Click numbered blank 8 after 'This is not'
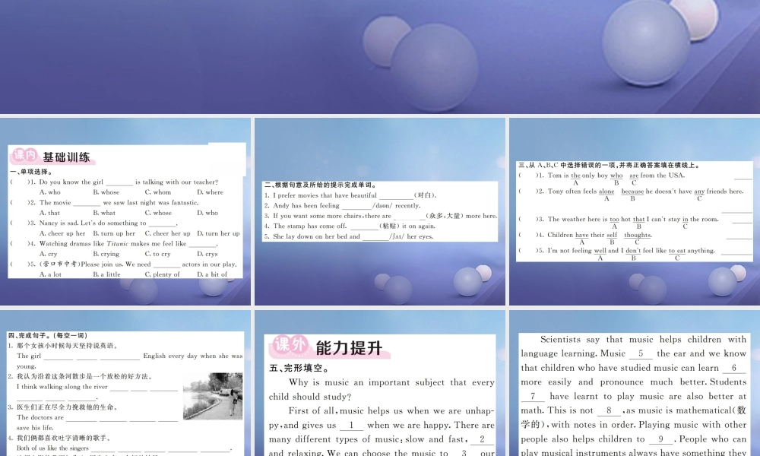The height and width of the screenshot is (456, 760). pos(609,410)
